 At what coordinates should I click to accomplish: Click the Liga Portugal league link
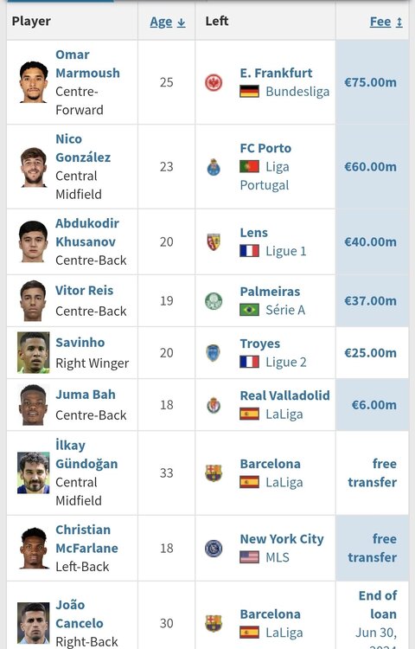point(265,176)
